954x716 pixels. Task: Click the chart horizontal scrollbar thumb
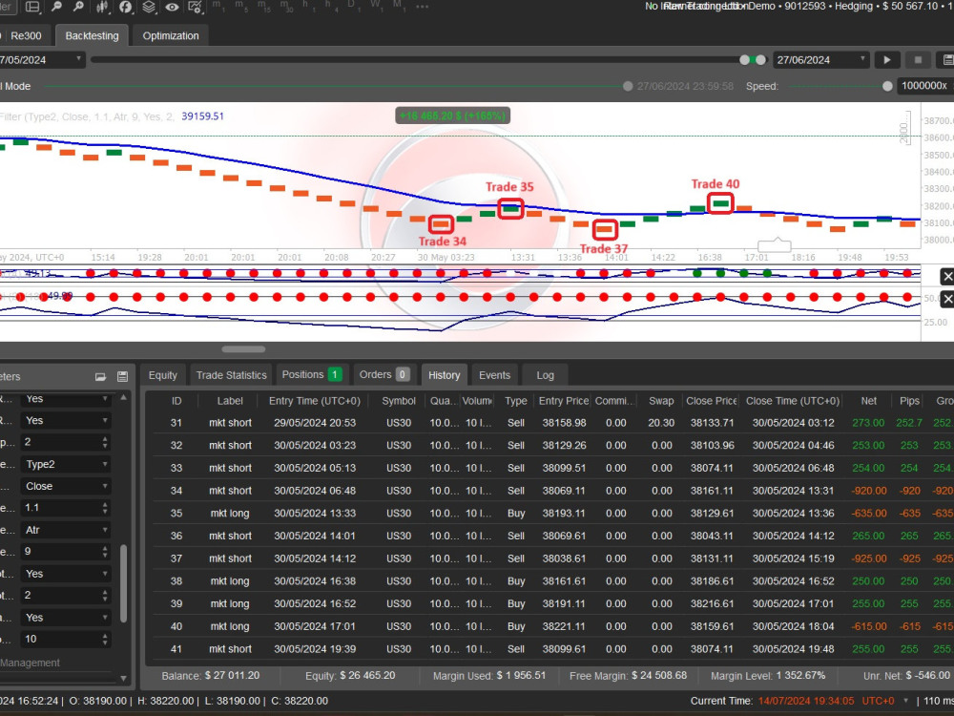(243, 349)
